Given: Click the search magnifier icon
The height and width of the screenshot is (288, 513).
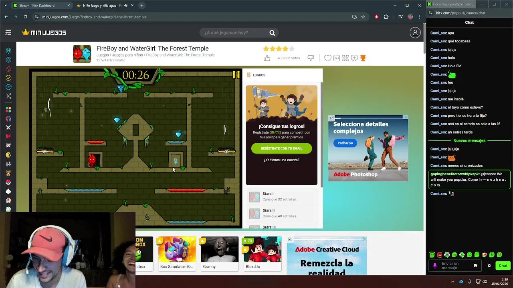Looking at the screenshot, I should tap(272, 33).
